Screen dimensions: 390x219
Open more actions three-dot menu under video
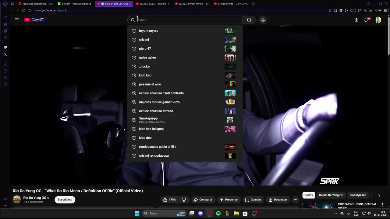tap(295, 200)
